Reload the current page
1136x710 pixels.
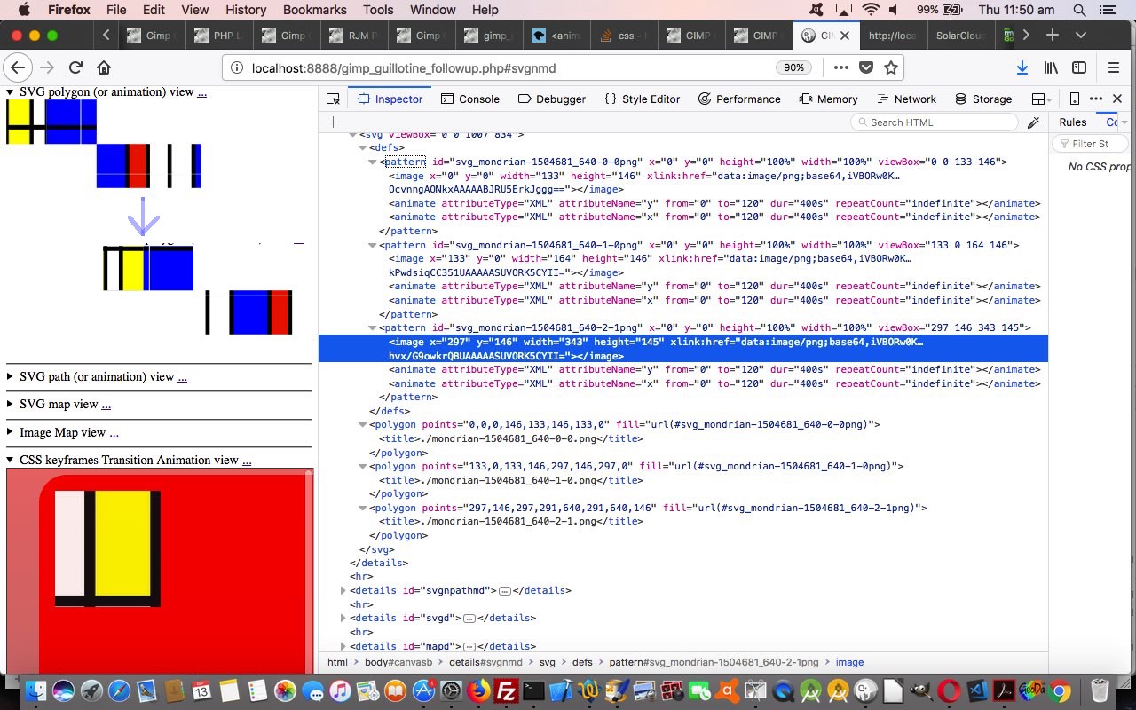[75, 67]
